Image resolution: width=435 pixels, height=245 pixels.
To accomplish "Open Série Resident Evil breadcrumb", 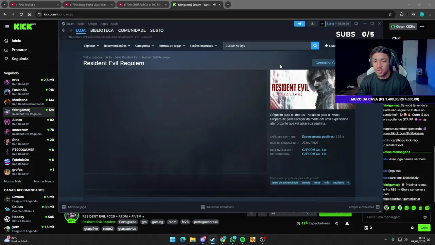I will [126, 57].
